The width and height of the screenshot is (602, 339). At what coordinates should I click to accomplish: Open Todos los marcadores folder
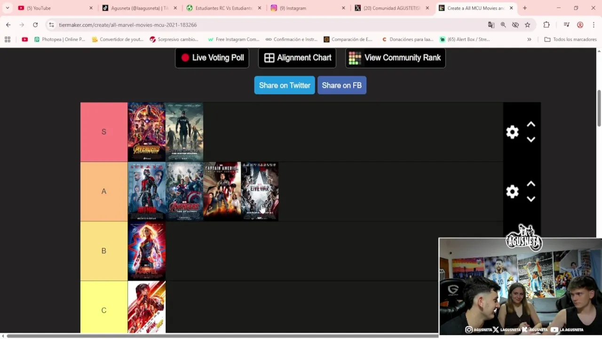(570, 40)
